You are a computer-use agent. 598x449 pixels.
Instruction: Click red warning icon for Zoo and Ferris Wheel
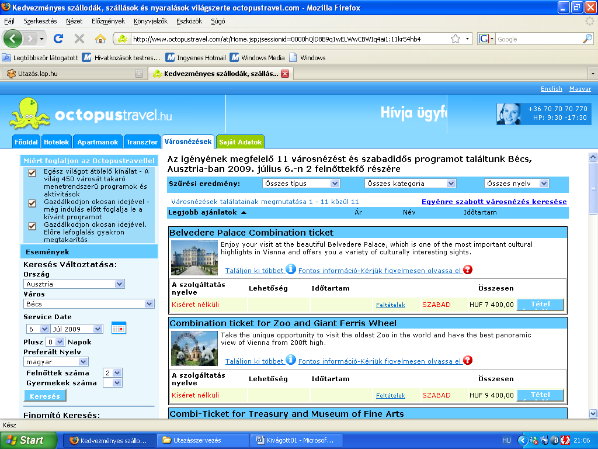(468, 360)
